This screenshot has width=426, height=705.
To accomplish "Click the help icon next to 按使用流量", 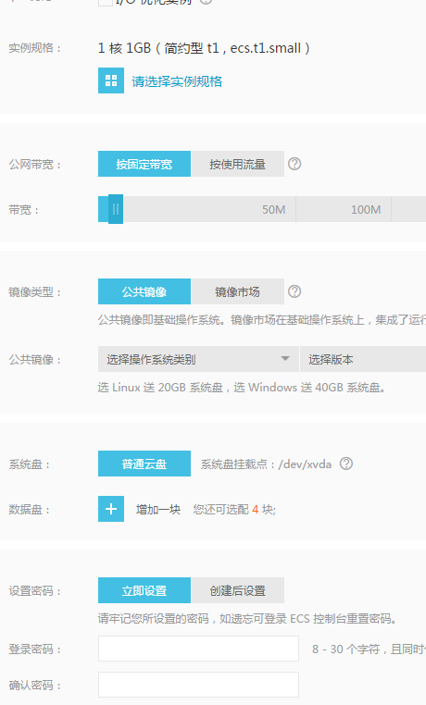I will pyautogui.click(x=294, y=164).
